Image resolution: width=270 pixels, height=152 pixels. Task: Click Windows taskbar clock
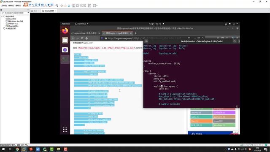(257, 149)
